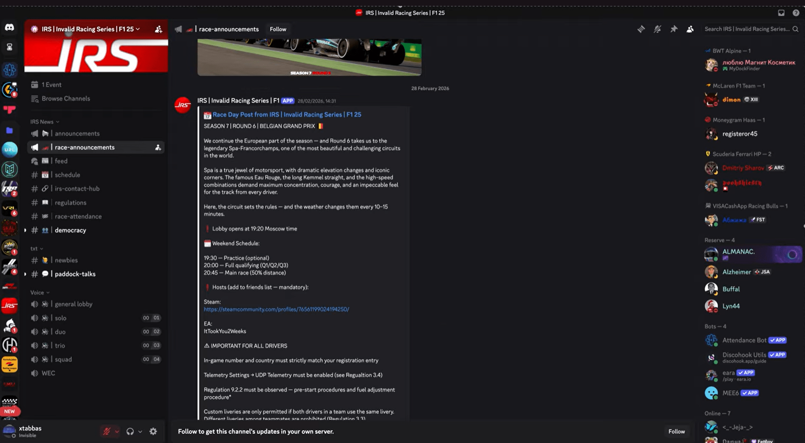Open the Threads icon in channel header
805x443 pixels.
[641, 29]
